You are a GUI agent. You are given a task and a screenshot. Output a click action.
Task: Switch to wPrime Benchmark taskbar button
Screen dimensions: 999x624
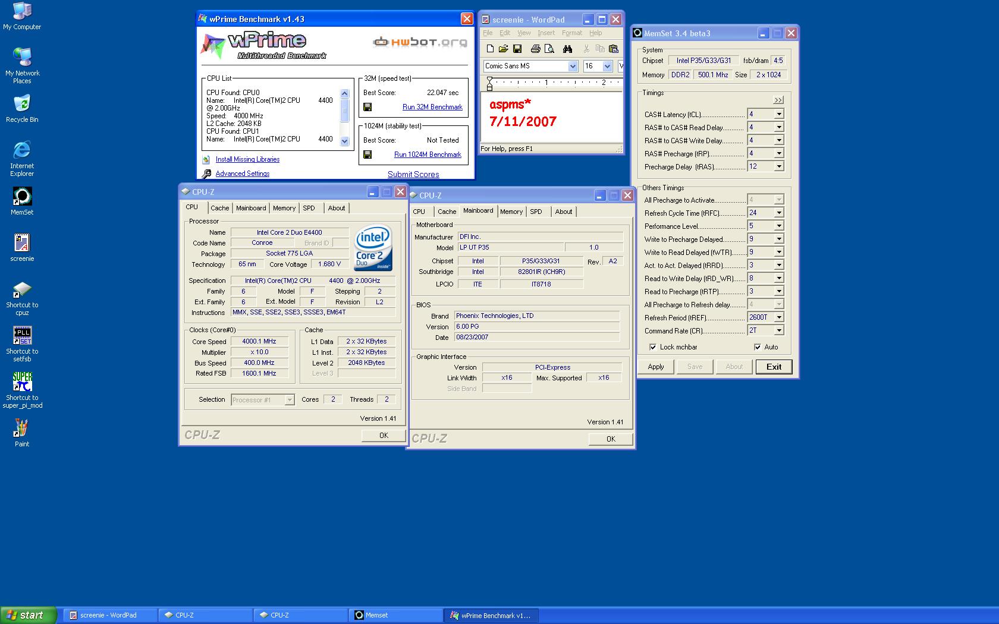[491, 615]
